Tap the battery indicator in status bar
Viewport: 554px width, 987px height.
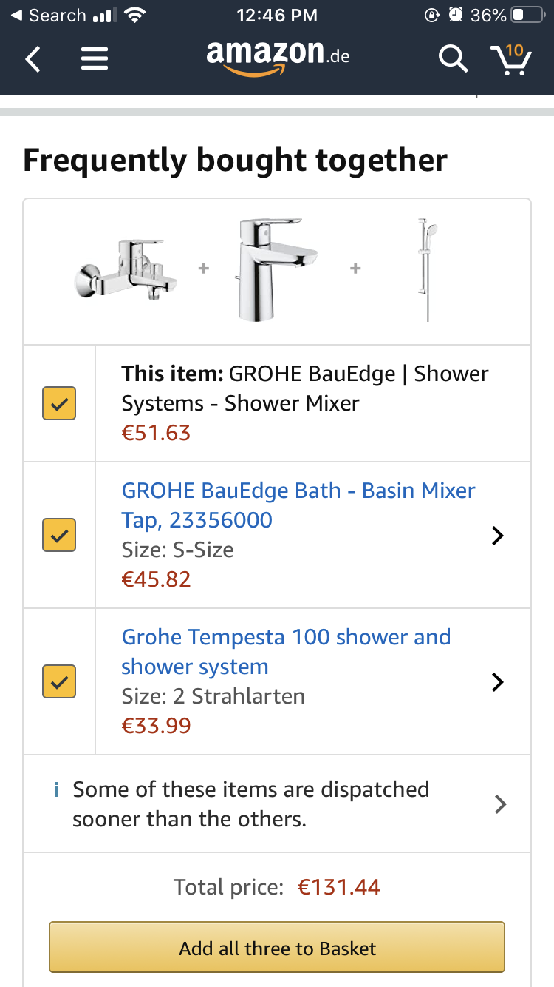click(x=527, y=16)
